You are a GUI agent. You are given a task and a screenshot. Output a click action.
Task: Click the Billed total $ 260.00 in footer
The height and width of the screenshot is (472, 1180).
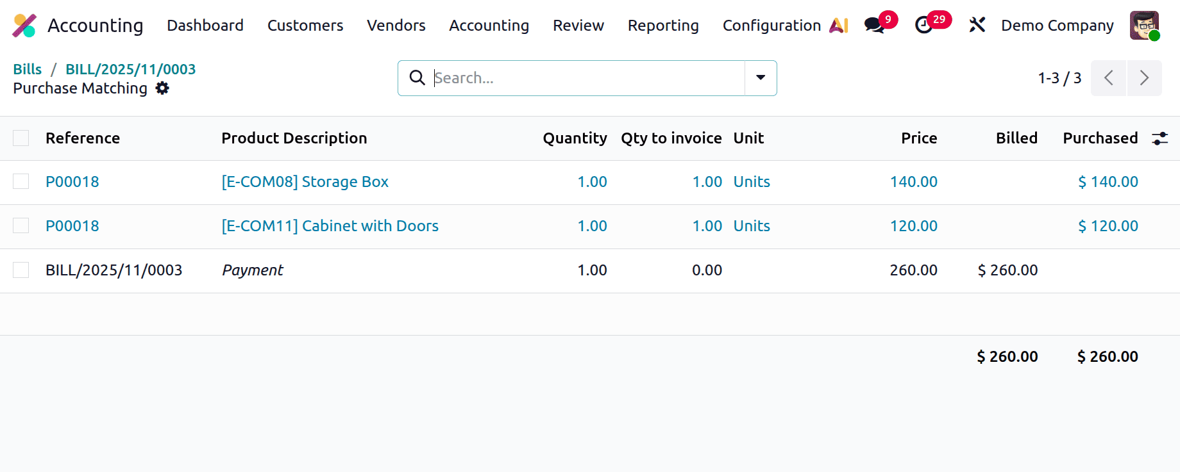pos(1007,357)
